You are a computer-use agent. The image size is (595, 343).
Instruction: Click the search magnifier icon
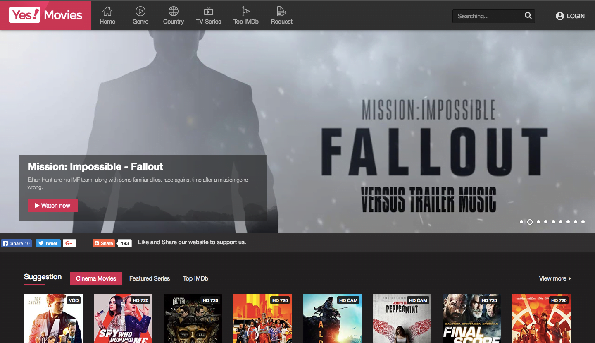click(528, 16)
